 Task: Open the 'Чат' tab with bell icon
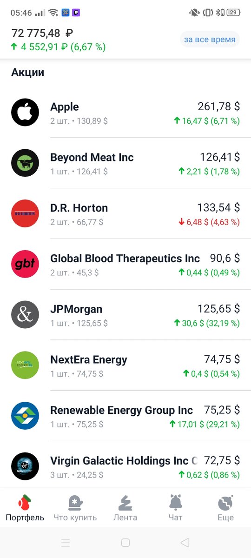click(x=176, y=508)
